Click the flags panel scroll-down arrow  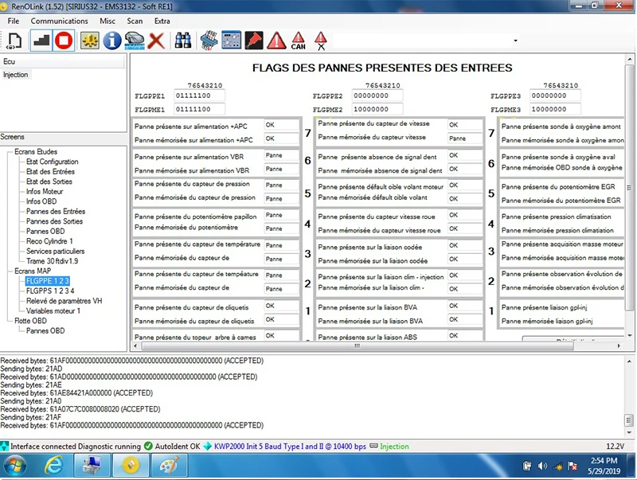pyautogui.click(x=630, y=335)
